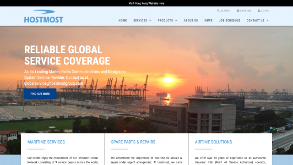The width and height of the screenshot is (293, 165).
Task: Open the Spare Parts & Repairs heading
Action: [133, 142]
